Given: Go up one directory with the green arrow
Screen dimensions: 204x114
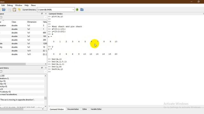Looking at the screenshot, I should [77, 9].
